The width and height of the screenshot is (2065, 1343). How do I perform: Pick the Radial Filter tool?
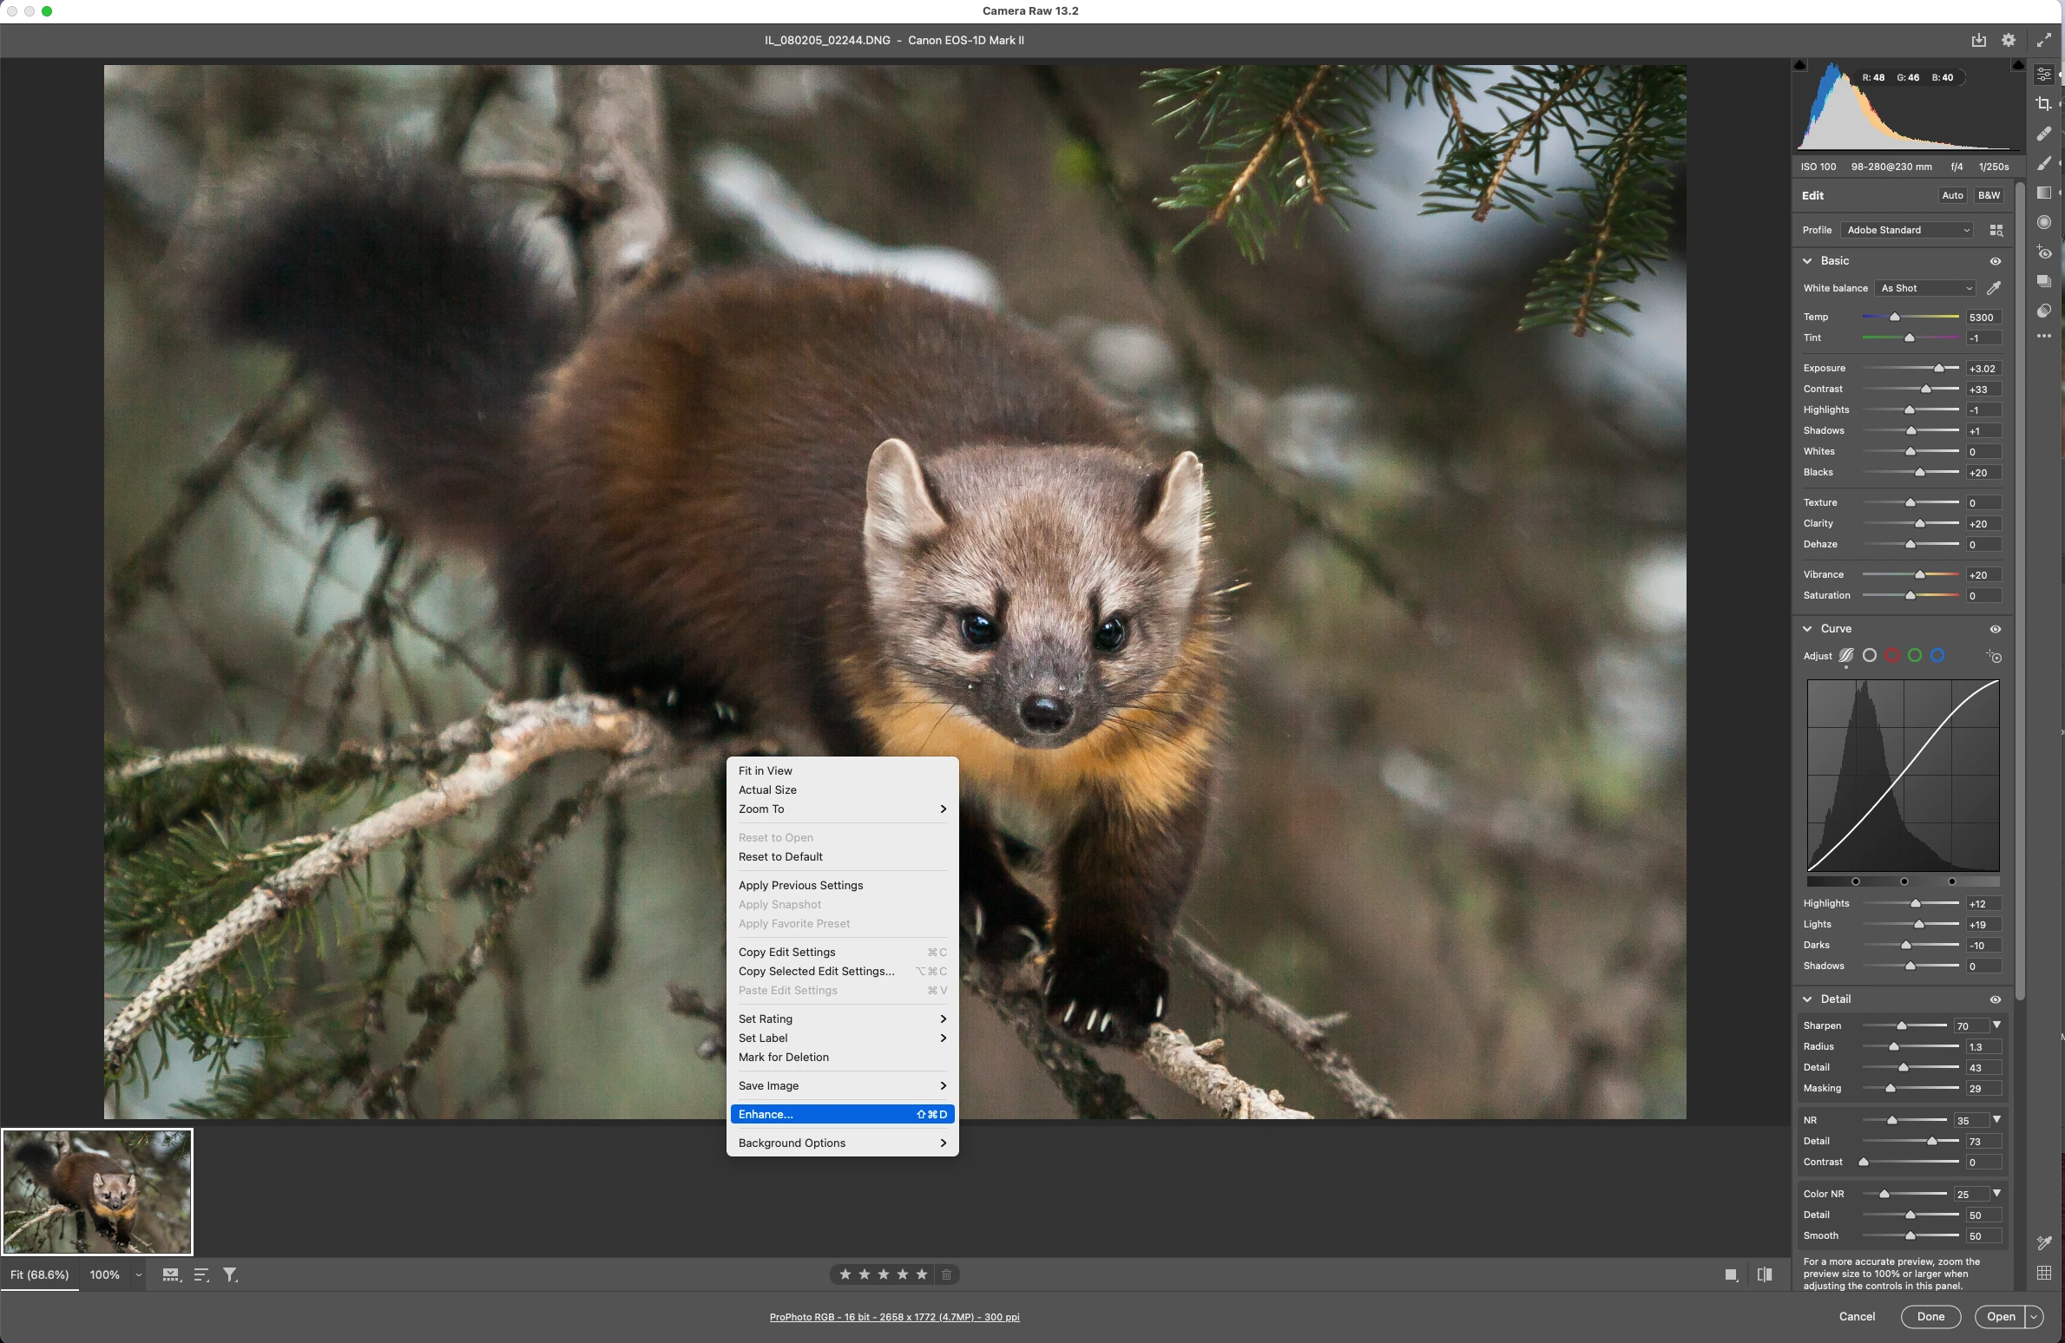[x=2043, y=222]
